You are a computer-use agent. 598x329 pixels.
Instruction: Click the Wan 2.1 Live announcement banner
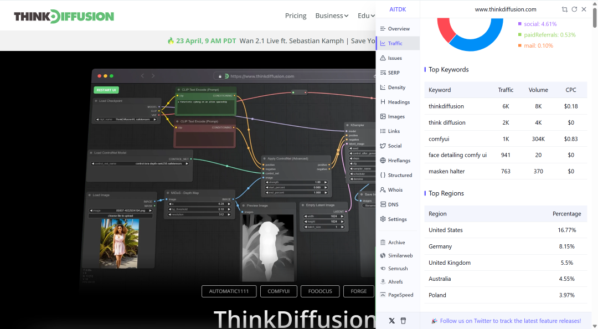[x=271, y=41]
